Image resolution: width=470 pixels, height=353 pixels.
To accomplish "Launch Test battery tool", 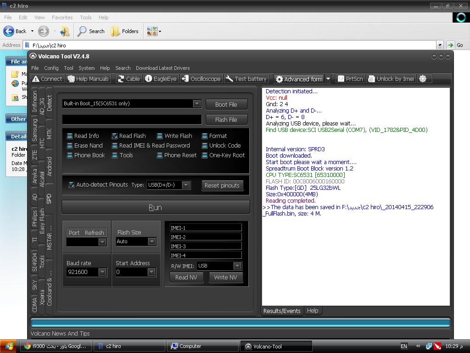I will click(246, 79).
